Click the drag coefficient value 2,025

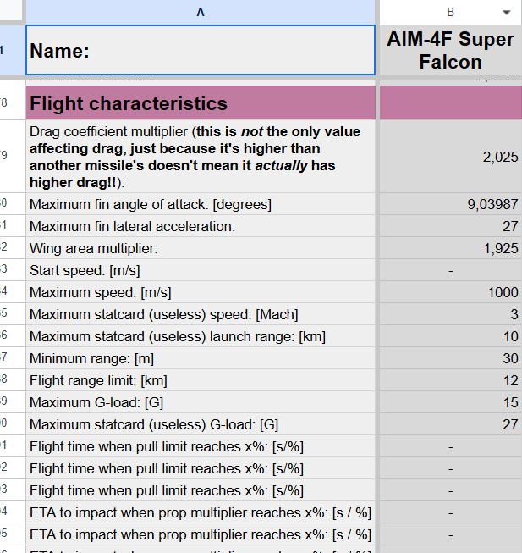(x=449, y=157)
